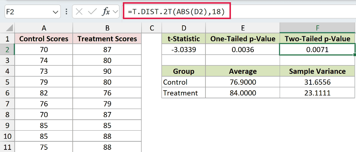Click the Cancel (X) icon in formula bar
Image resolution: width=356 pixels, height=152 pixels.
tap(79, 12)
